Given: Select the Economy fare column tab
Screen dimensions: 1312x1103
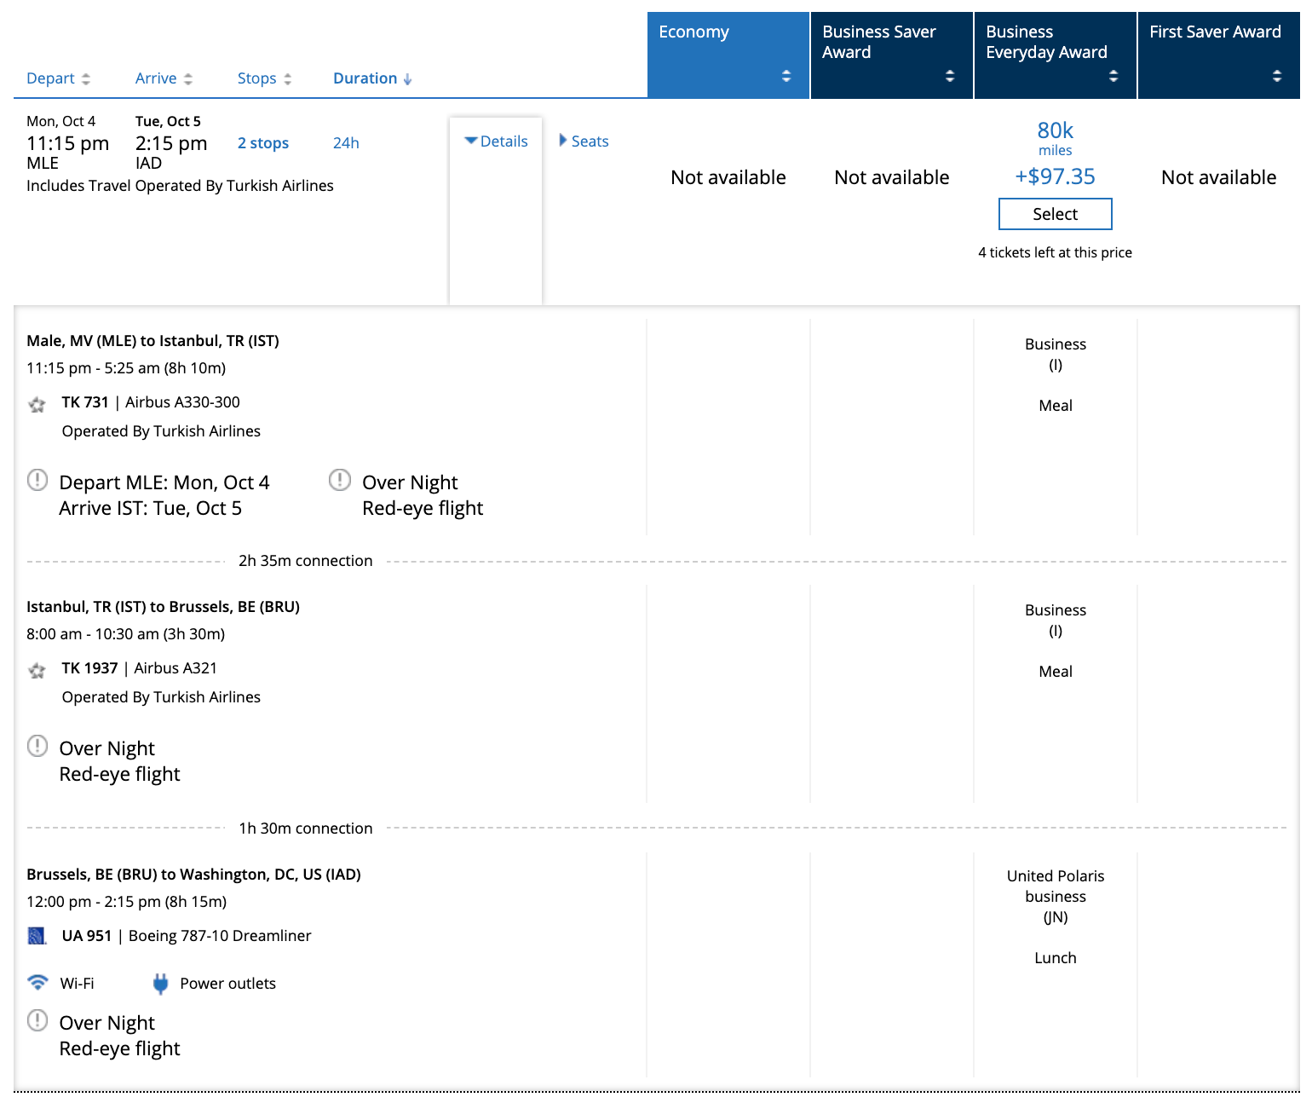Looking at the screenshot, I should coord(728,55).
